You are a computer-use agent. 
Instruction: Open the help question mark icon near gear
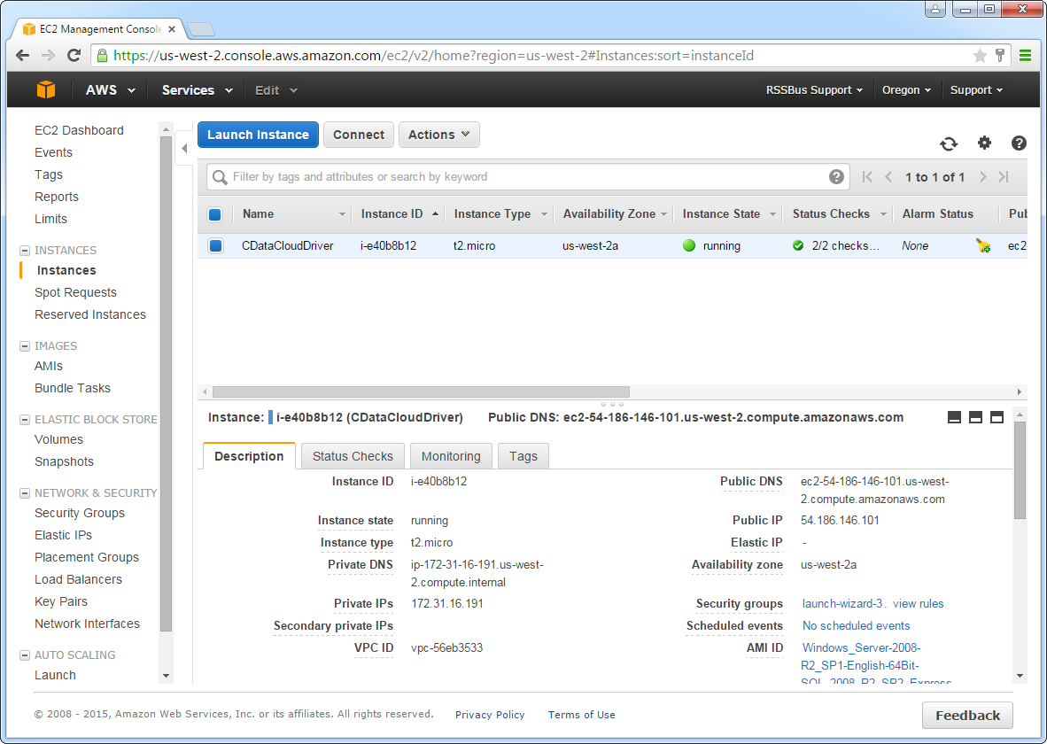click(1019, 143)
